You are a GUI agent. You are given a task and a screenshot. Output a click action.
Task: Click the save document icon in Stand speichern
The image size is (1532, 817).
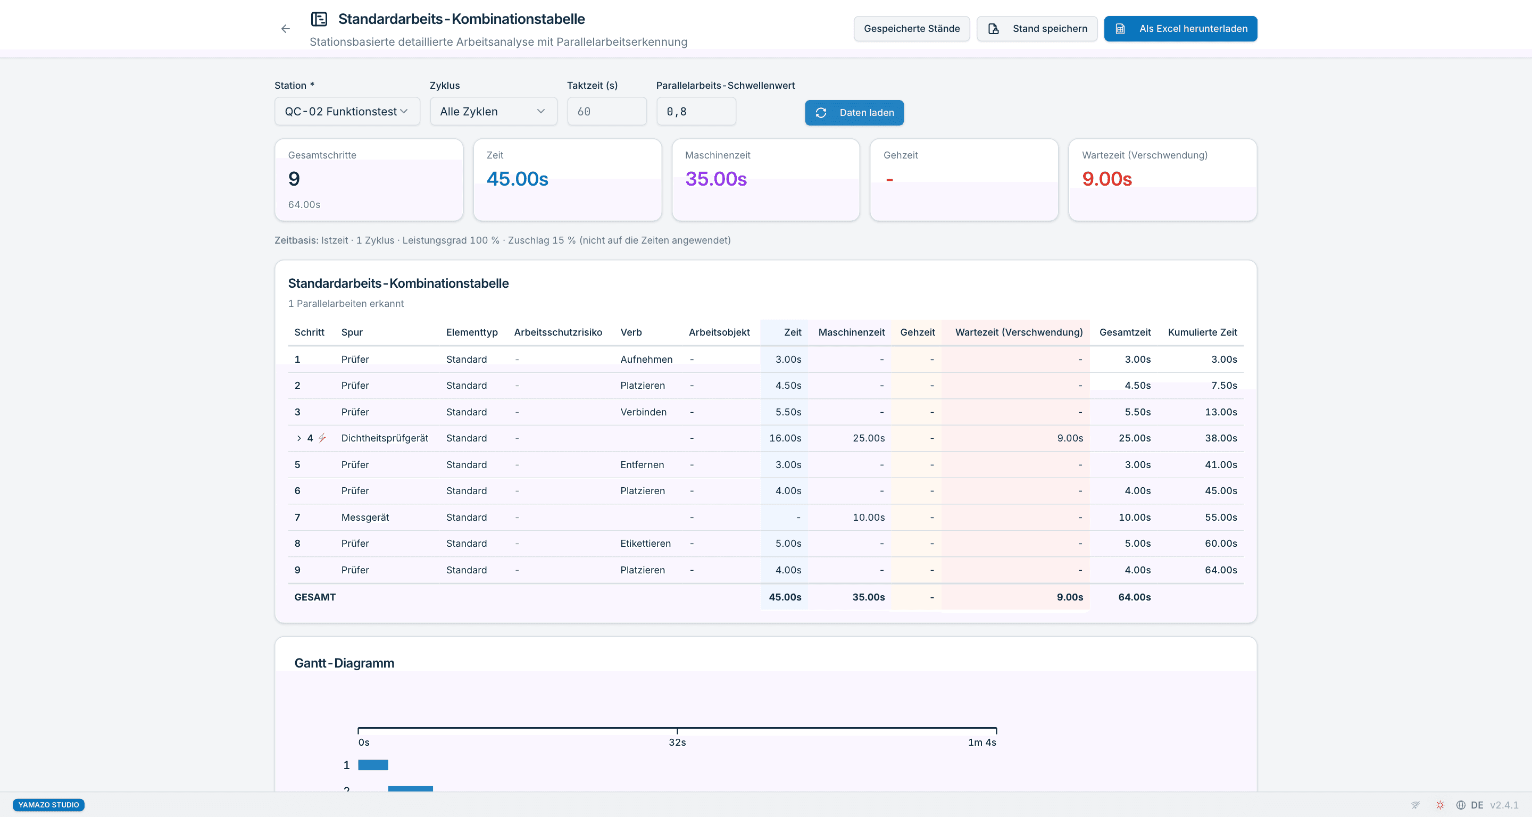[993, 29]
